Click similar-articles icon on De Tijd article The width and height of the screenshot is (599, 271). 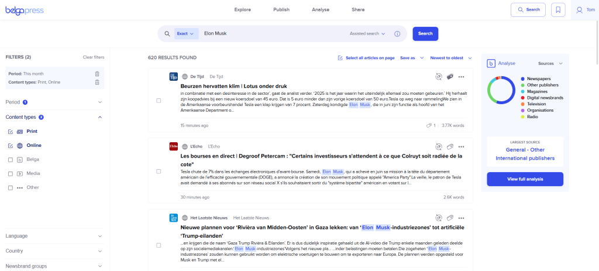[438, 77]
